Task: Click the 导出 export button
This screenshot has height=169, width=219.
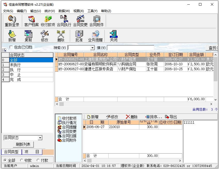Action: click(171, 117)
